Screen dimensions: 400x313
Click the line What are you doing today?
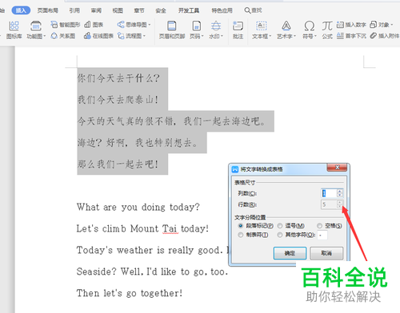pos(138,207)
